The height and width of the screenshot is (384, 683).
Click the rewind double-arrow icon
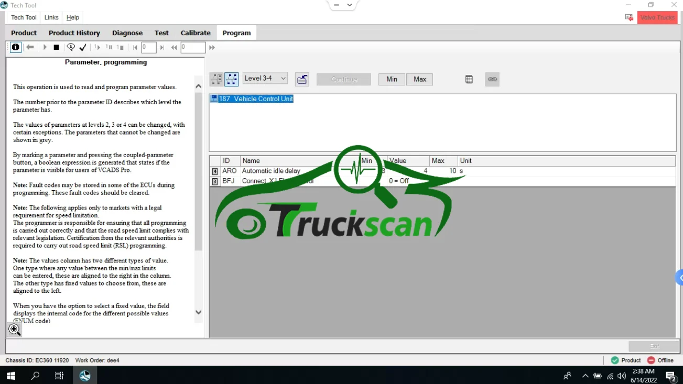coord(174,48)
